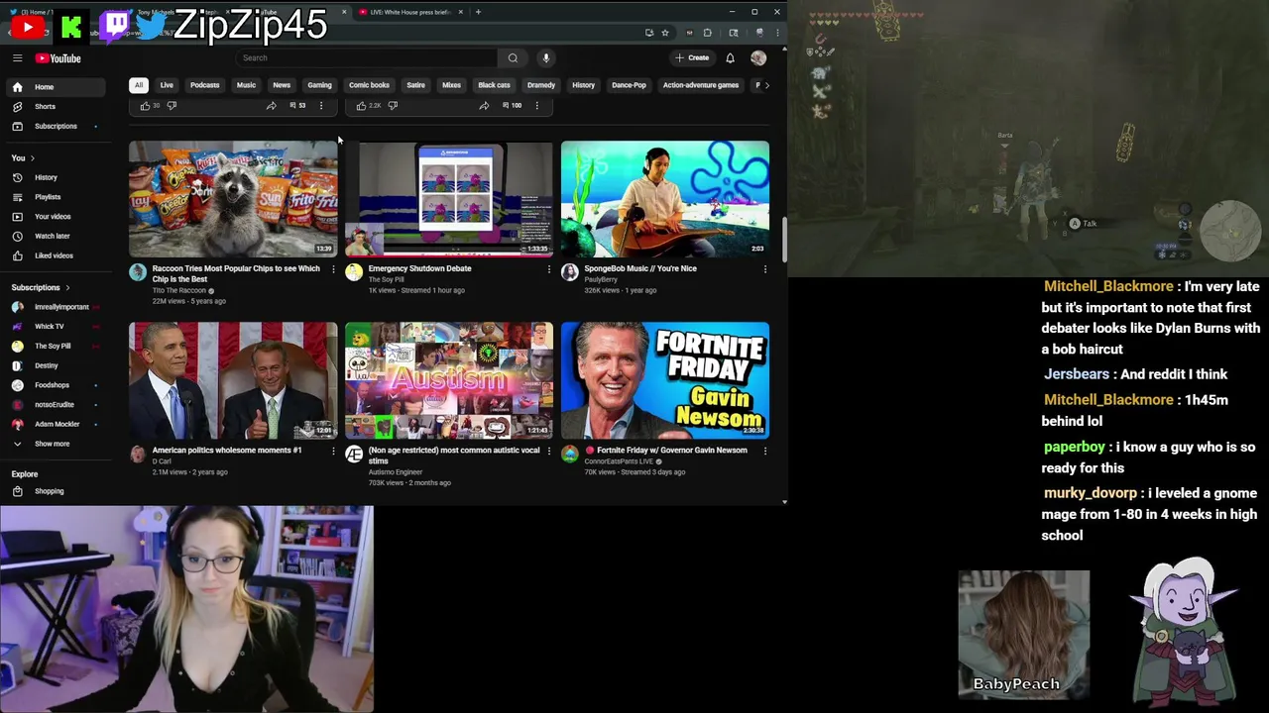Open Subscriptions in the top sidebar section
1269x713 pixels.
click(x=57, y=126)
